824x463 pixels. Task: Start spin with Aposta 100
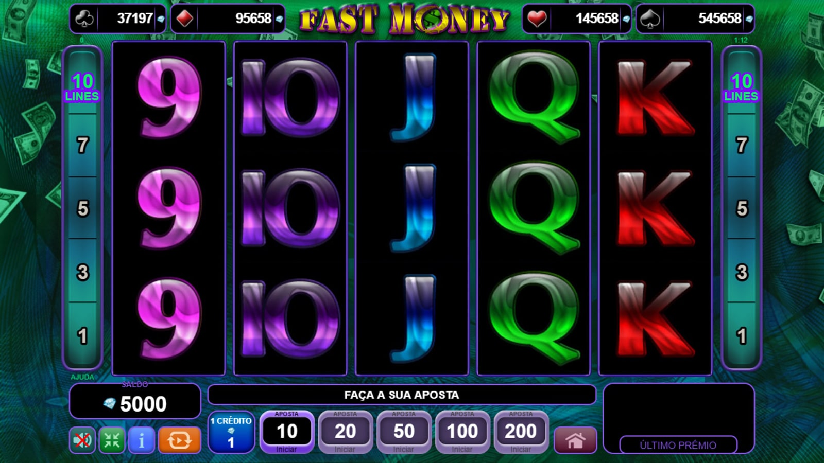pyautogui.click(x=462, y=432)
